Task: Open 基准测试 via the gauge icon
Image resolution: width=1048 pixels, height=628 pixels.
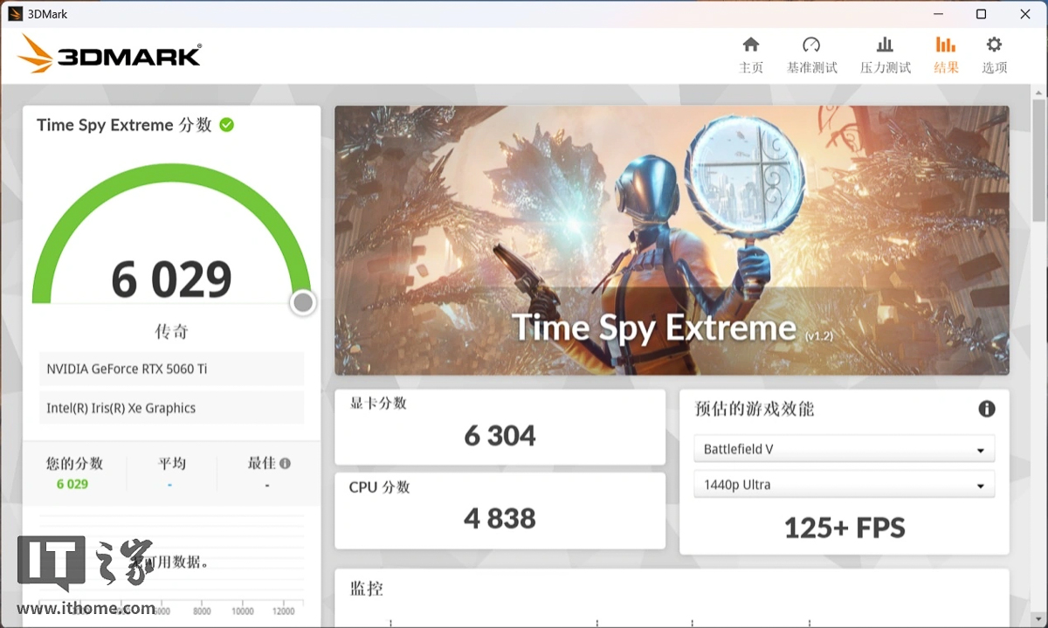Action: tap(810, 52)
